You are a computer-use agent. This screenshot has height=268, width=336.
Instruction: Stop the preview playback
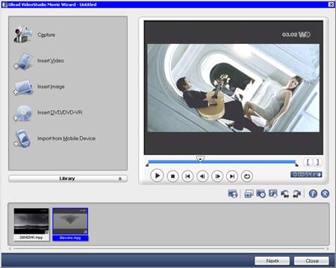pyautogui.click(x=172, y=176)
